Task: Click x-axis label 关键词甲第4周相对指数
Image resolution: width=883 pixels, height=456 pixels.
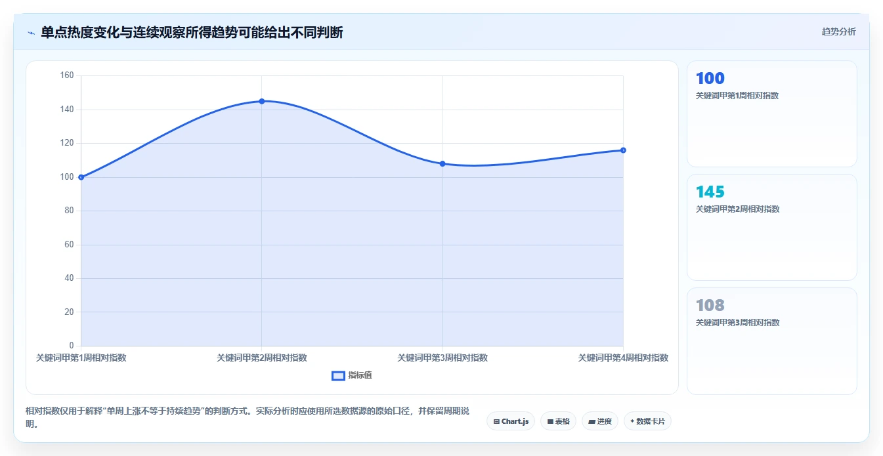Action: pyautogui.click(x=623, y=358)
